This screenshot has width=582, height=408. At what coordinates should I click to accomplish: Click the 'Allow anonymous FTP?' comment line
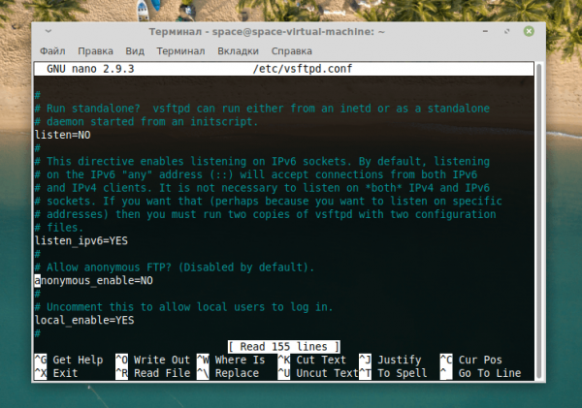click(175, 267)
